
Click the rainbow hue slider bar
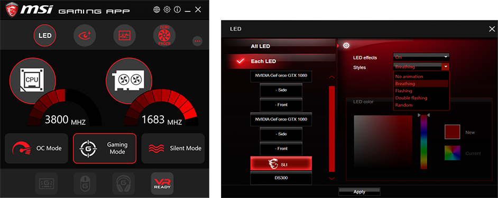tap(423, 142)
